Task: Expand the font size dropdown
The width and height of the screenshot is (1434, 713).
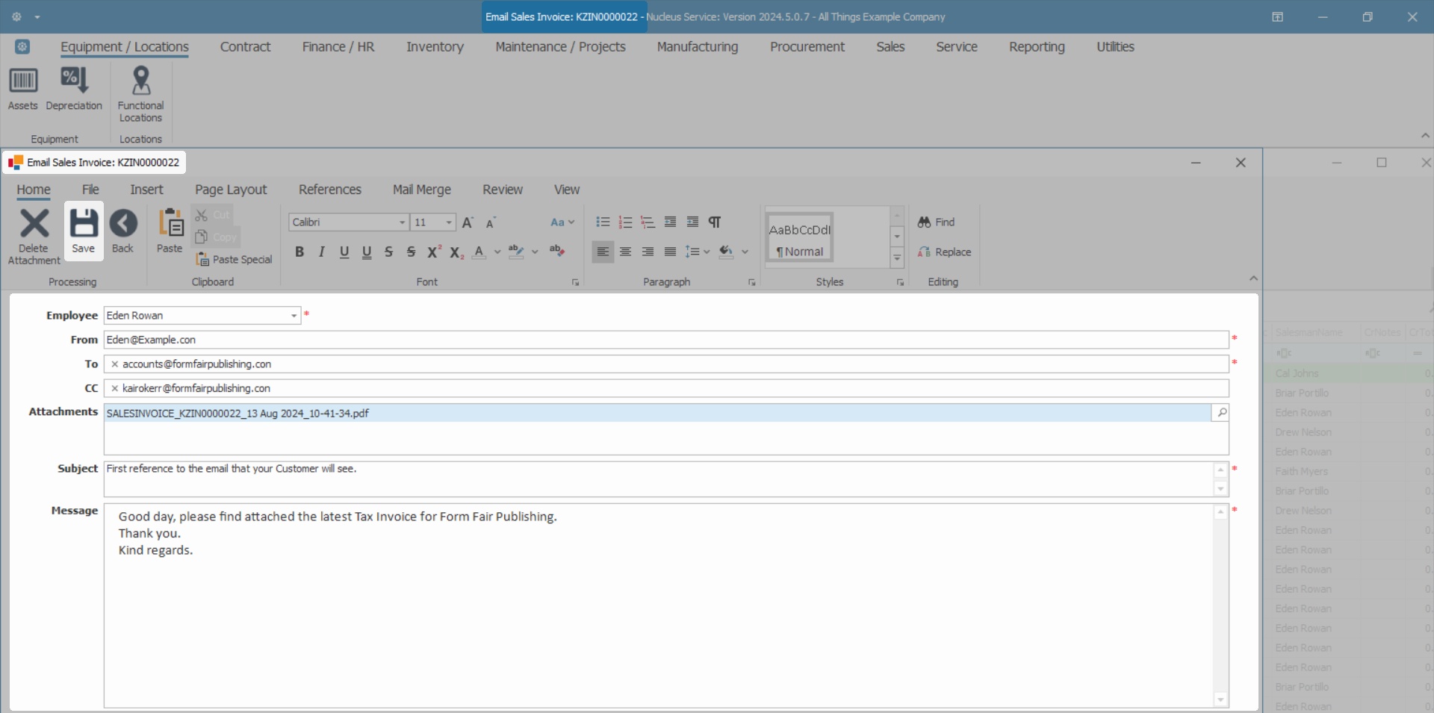Action: [x=449, y=222]
